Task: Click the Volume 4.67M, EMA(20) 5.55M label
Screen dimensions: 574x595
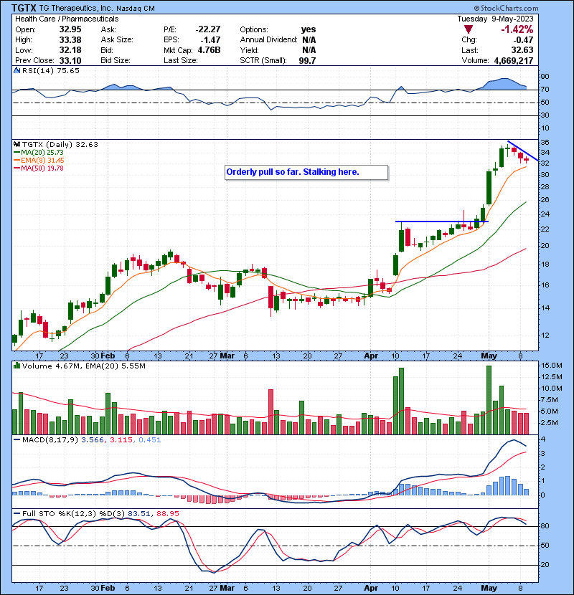Action: (x=83, y=366)
